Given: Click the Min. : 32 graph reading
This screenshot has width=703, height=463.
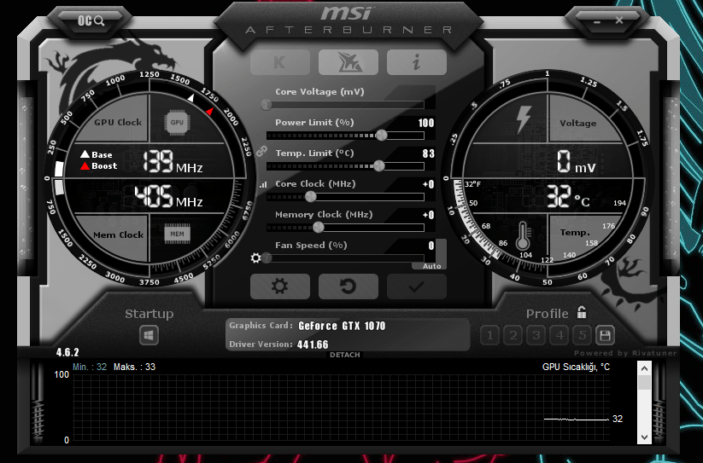Looking at the screenshot, I should (90, 367).
